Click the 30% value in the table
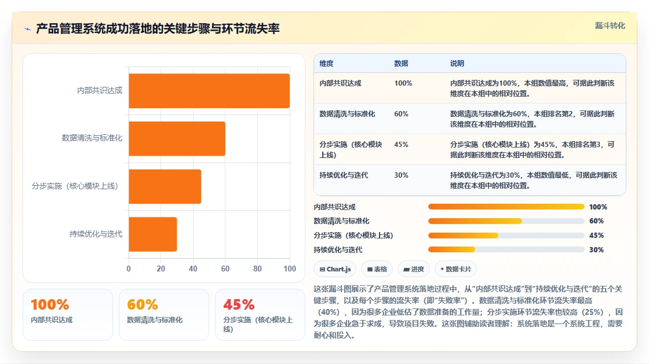This screenshot has height=364, width=649. (401, 175)
